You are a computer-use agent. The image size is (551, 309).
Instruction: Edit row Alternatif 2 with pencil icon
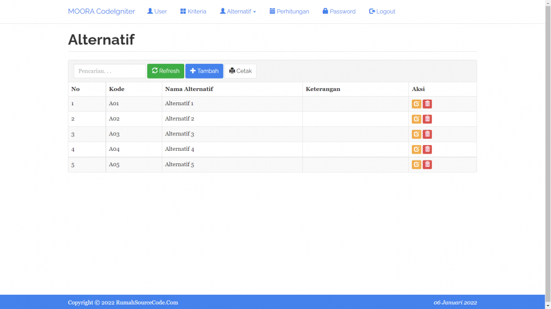[416, 119]
